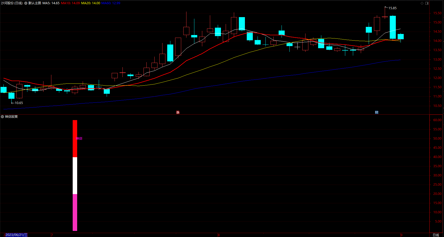Click the 10.65 low price label

point(19,103)
